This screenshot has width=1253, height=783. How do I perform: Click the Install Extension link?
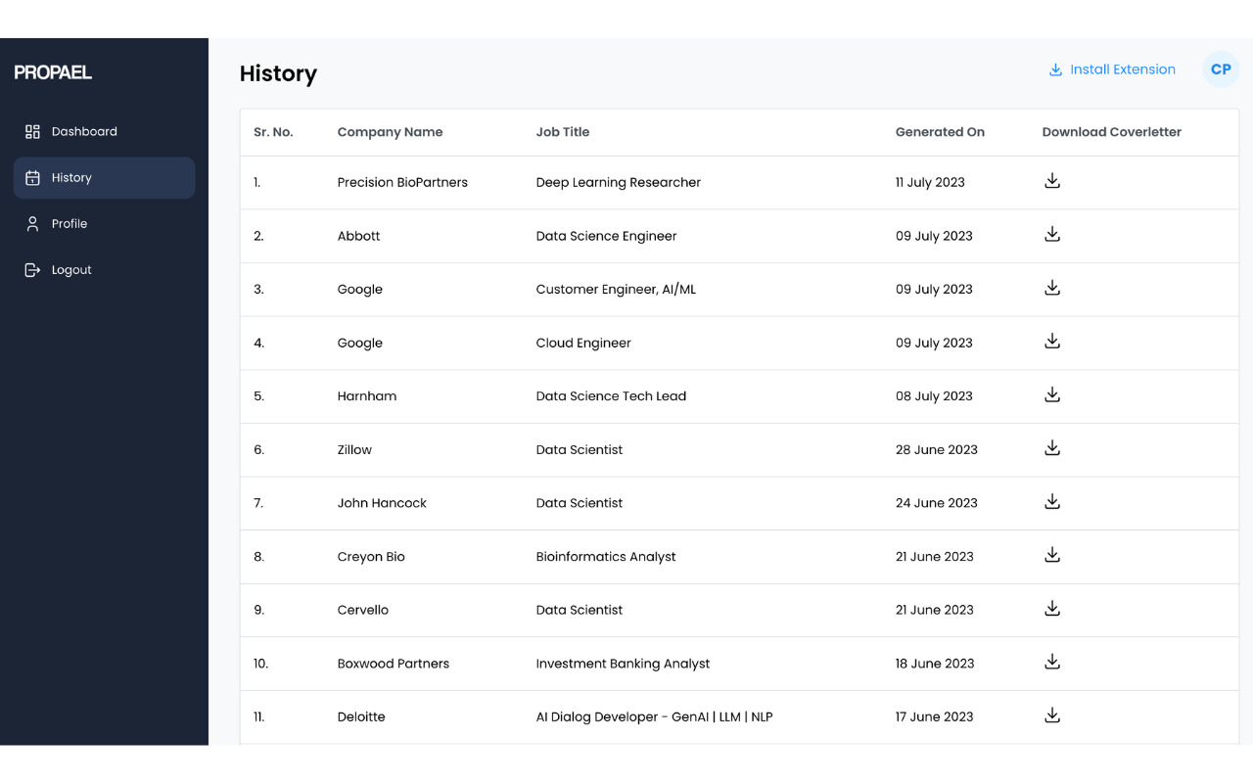1112,69
